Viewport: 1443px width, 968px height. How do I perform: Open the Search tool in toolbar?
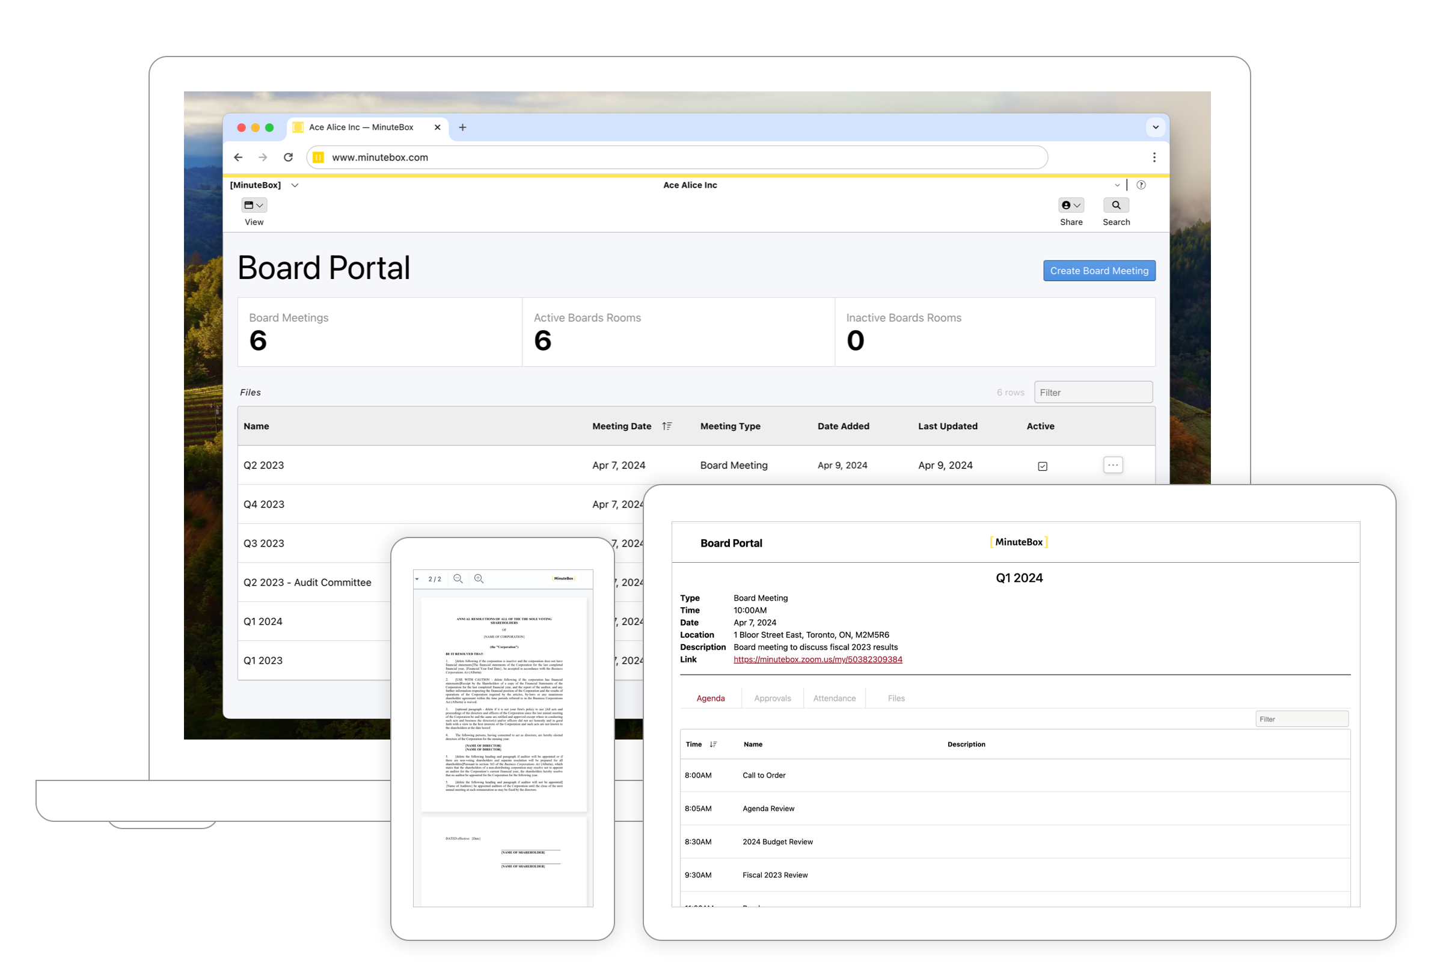point(1116,206)
